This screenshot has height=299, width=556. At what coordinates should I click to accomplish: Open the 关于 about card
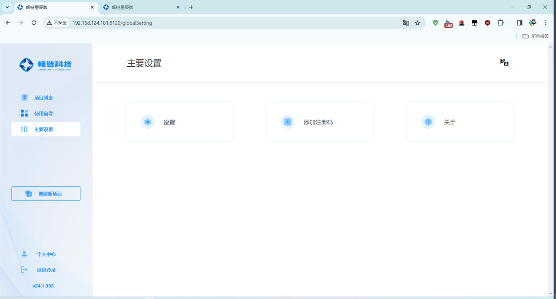coord(460,122)
